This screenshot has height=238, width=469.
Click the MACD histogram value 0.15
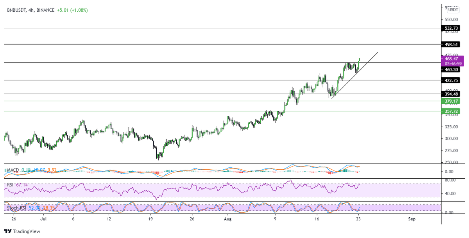point(27,170)
